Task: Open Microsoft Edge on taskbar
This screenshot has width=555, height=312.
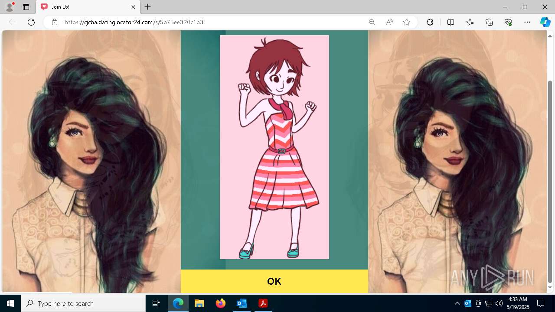Action: click(x=178, y=303)
